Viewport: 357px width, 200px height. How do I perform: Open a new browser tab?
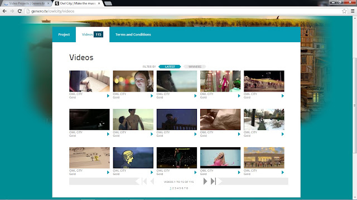108,3
